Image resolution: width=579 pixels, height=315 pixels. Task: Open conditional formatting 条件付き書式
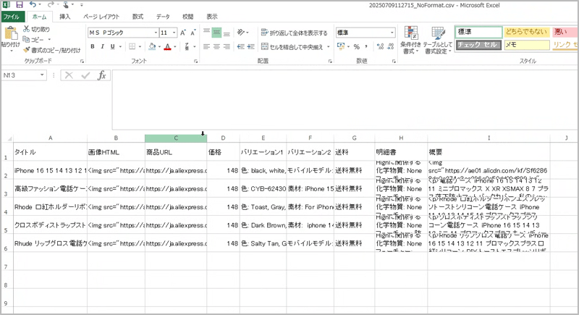coord(410,40)
